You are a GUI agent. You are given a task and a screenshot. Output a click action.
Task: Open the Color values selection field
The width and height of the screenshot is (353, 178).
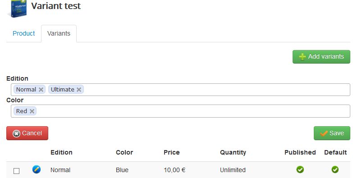[x=180, y=111]
